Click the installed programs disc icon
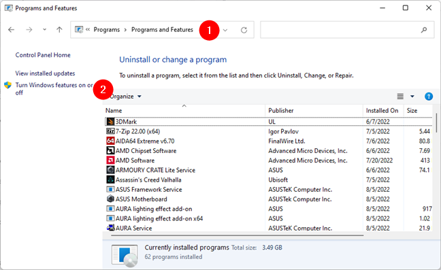 [125, 255]
